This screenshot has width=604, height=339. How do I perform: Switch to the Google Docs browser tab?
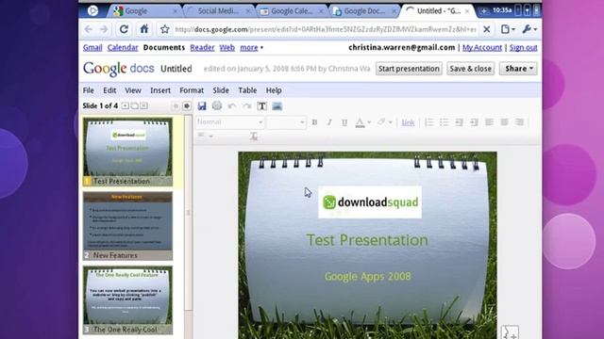pyautogui.click(x=364, y=11)
